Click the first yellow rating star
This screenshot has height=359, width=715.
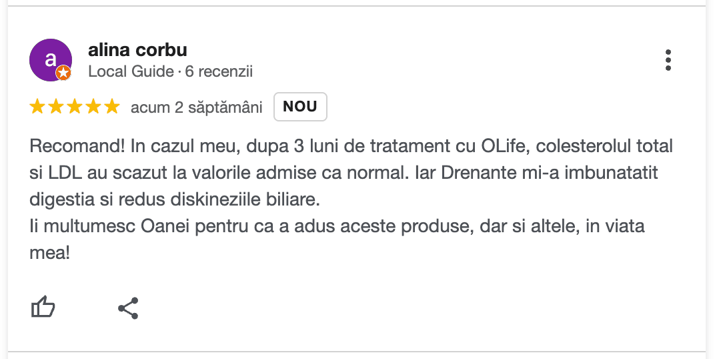click(37, 107)
